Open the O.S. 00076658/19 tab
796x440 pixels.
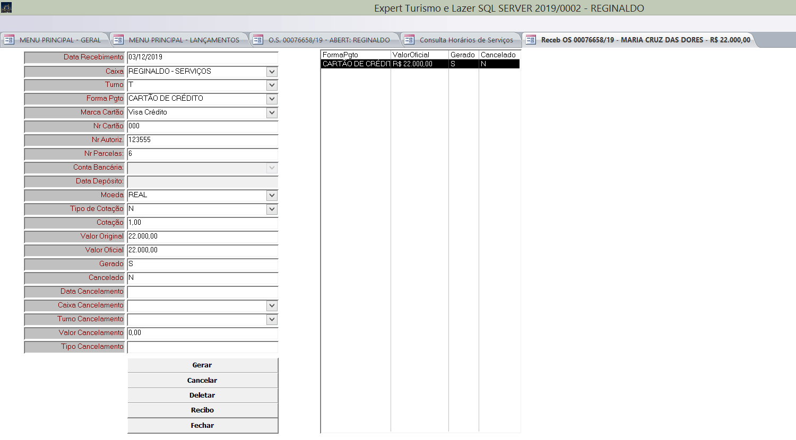point(328,40)
